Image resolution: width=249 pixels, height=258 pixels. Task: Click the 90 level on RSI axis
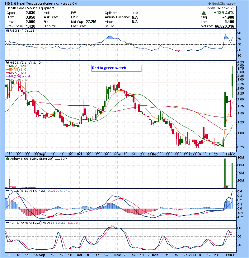click(239, 33)
